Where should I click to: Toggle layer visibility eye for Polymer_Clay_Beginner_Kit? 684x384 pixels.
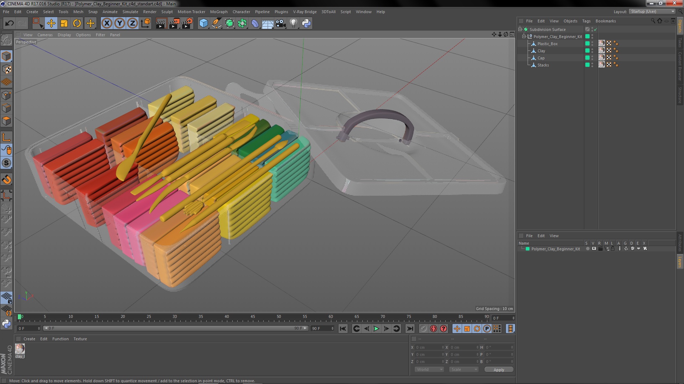pos(594,249)
